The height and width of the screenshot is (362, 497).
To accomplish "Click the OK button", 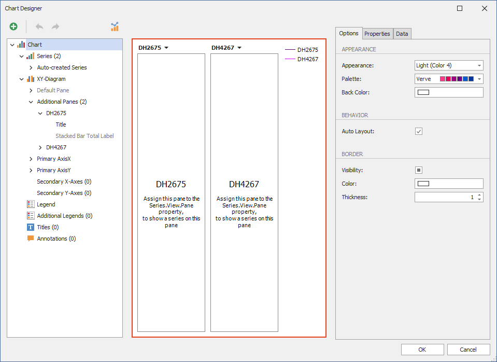I will [x=422, y=350].
